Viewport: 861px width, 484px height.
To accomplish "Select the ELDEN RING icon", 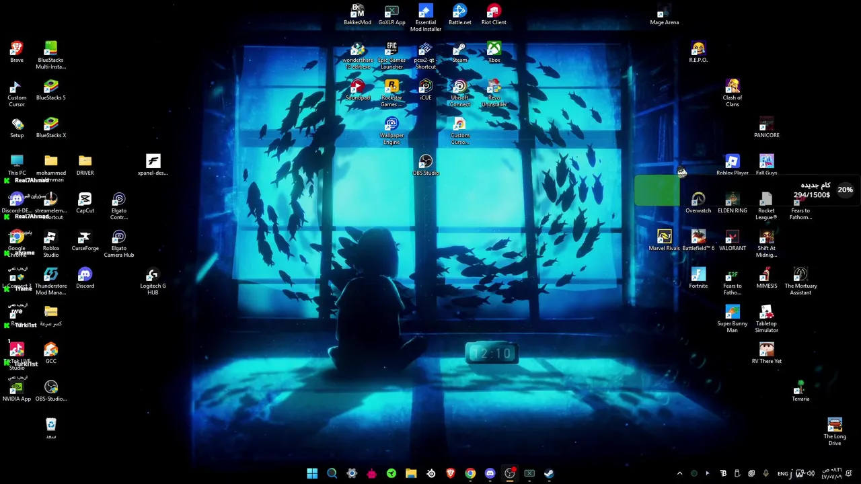I will [x=733, y=203].
